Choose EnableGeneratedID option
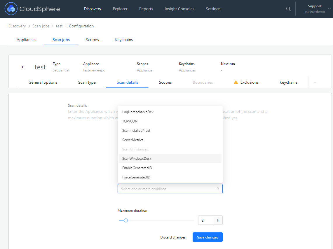This screenshot has width=333, height=249. [x=170, y=168]
